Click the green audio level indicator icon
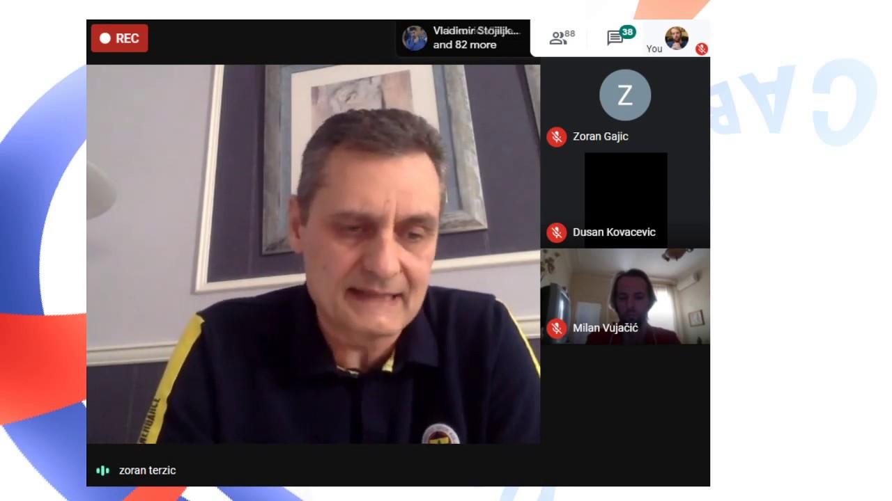The width and height of the screenshot is (892, 501). (x=102, y=470)
